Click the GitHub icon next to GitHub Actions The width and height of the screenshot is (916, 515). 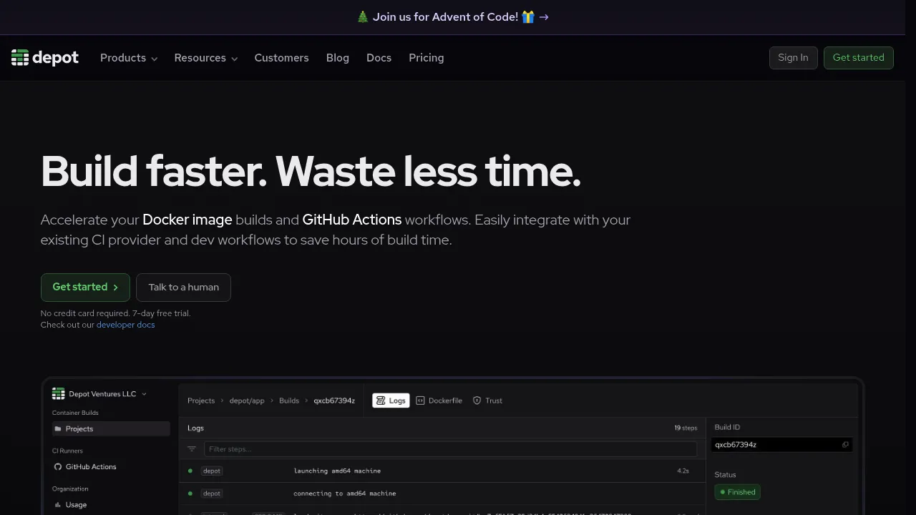click(x=58, y=467)
